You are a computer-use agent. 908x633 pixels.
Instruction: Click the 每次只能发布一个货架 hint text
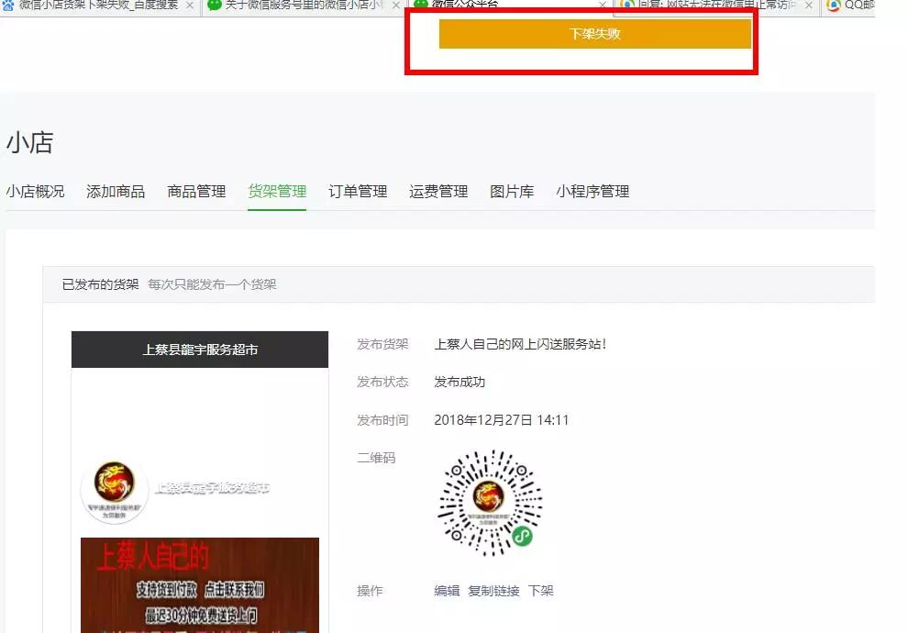click(x=212, y=284)
